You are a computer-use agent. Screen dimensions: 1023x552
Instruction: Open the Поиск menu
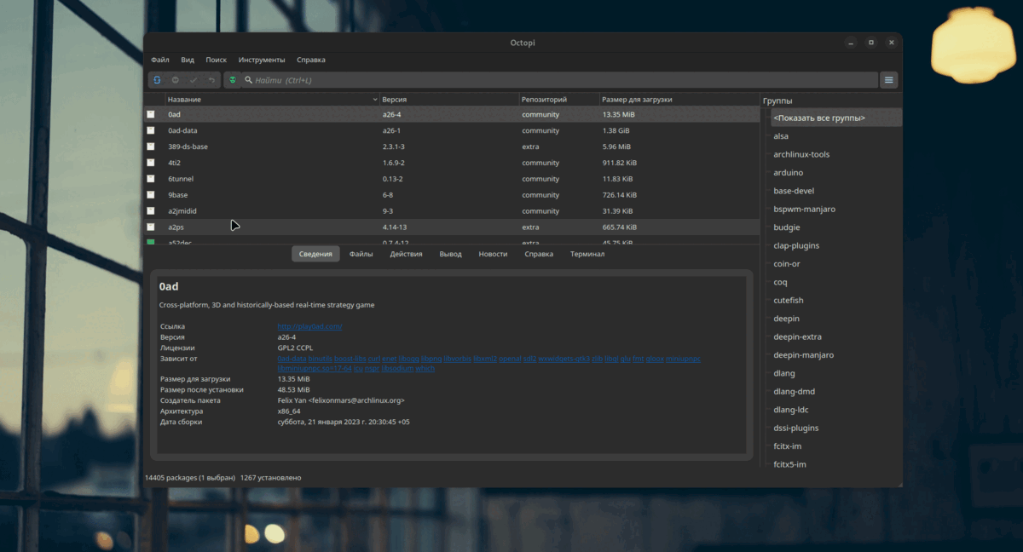[216, 60]
